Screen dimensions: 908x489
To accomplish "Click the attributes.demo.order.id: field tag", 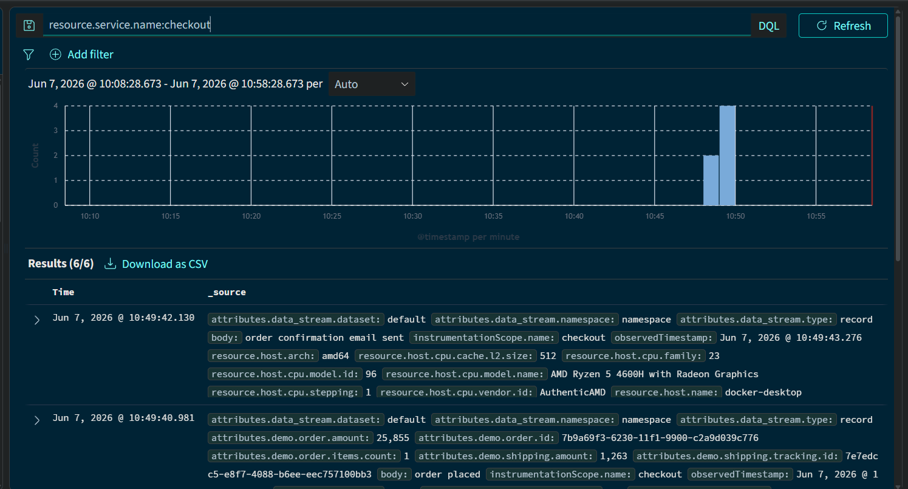I will pos(487,437).
